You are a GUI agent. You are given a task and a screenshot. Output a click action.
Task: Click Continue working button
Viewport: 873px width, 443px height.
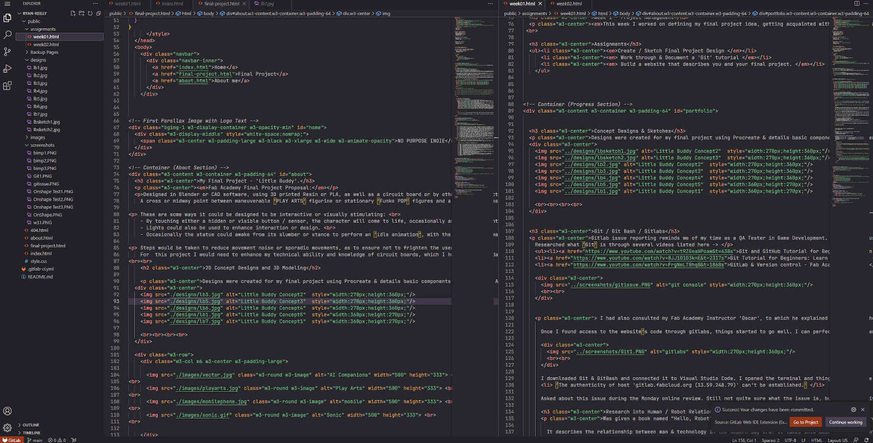click(x=845, y=422)
